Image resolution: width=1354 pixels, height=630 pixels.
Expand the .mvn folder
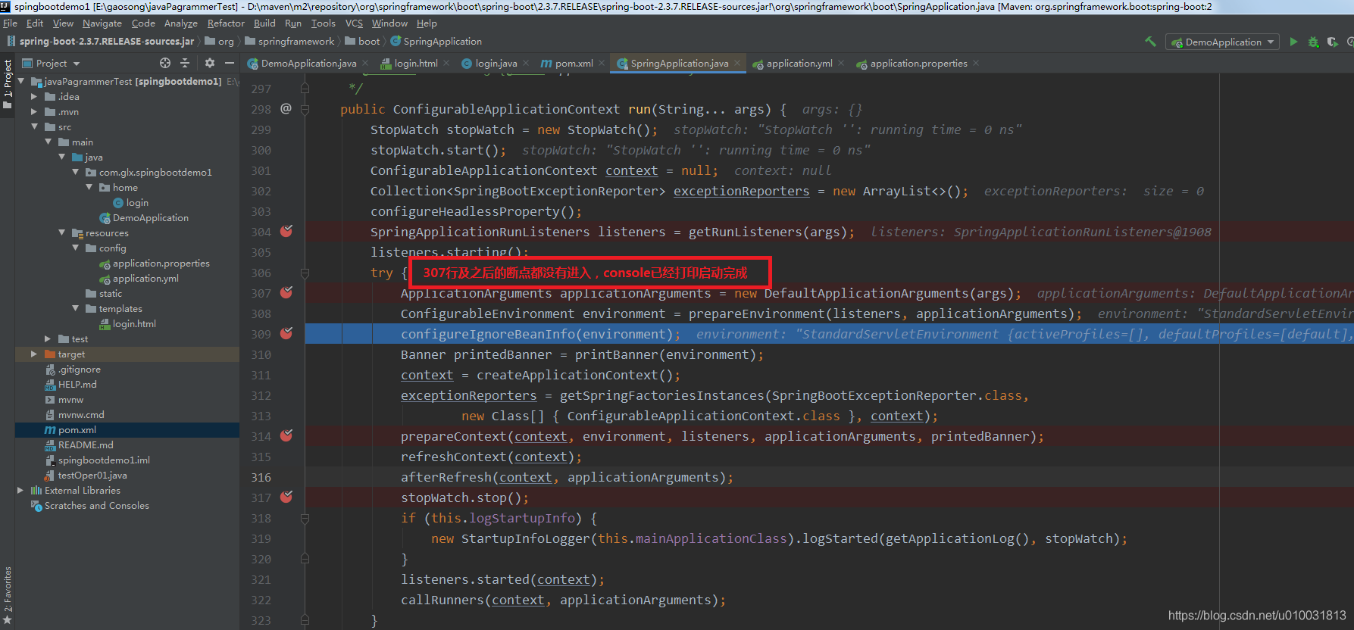coord(34,111)
